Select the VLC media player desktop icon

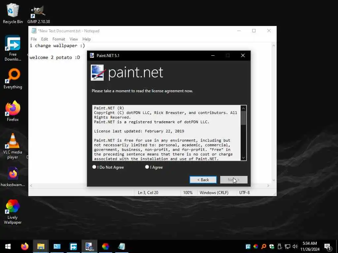point(13,146)
